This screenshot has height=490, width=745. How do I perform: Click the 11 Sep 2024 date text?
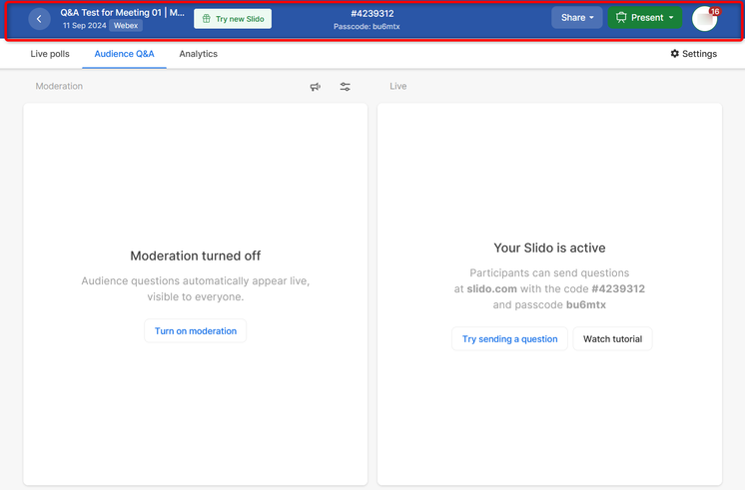84,26
